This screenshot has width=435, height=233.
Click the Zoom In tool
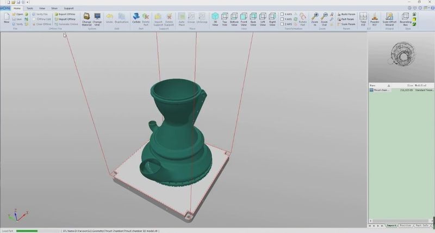coord(314,19)
